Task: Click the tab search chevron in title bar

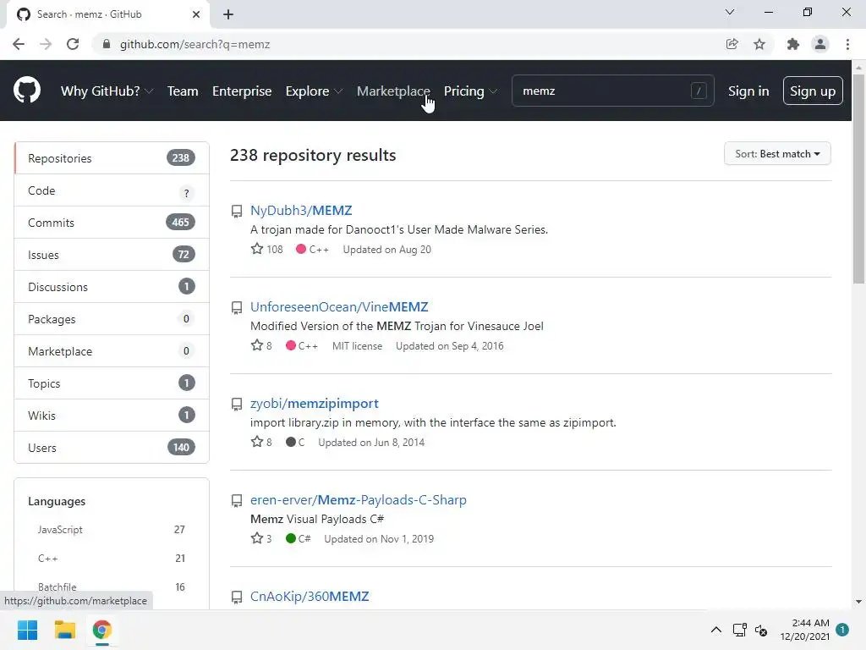Action: (730, 12)
